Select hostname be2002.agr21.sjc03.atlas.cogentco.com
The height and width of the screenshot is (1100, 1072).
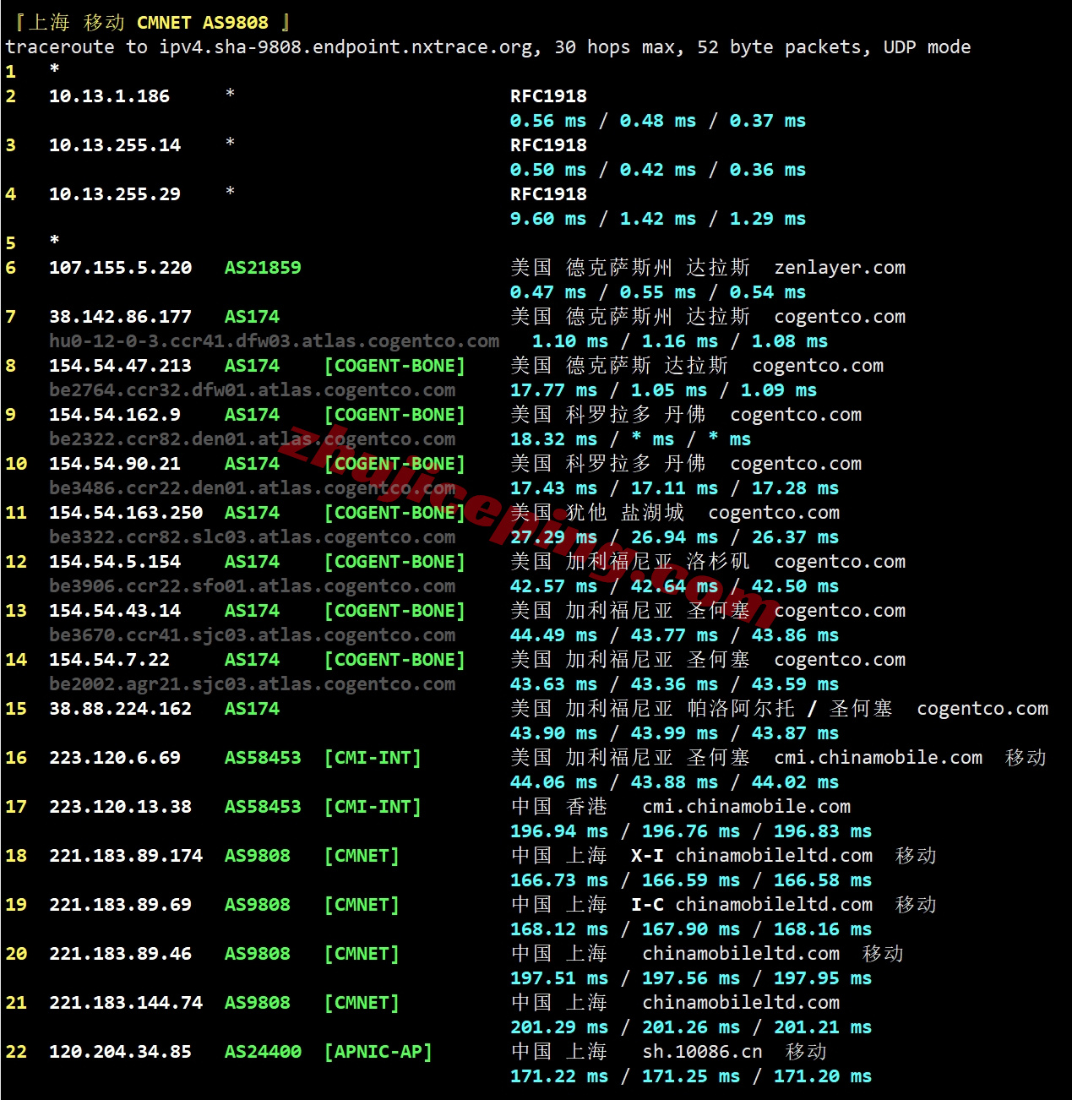(x=252, y=684)
